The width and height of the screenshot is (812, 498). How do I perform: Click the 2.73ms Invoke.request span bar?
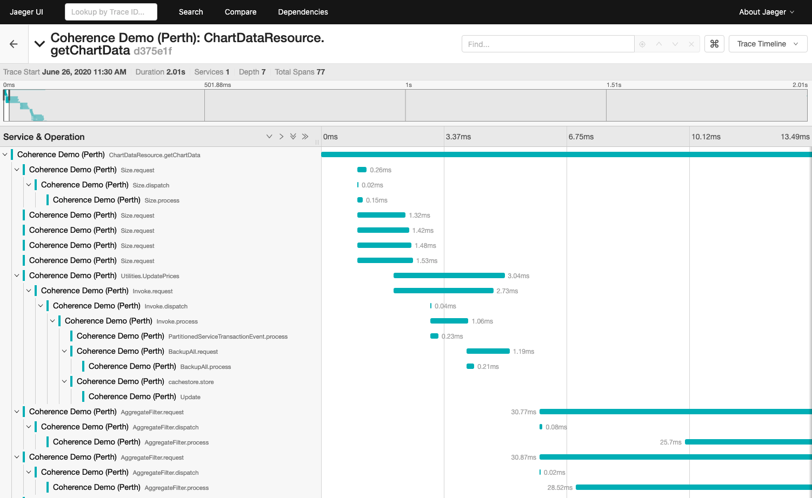[x=443, y=291]
